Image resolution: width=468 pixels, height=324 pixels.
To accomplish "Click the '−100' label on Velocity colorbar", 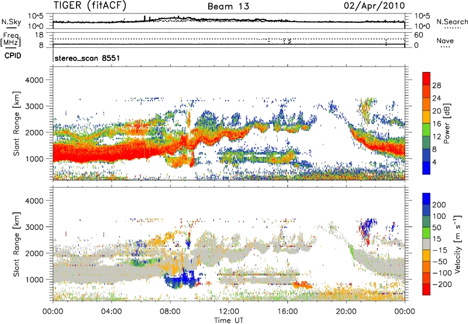I will [x=442, y=273].
